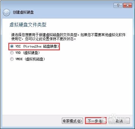This screenshot has height=129, width=135.
Task: Click the 创建虚拟硬盘 title text
Action: pyautogui.click(x=23, y=12)
